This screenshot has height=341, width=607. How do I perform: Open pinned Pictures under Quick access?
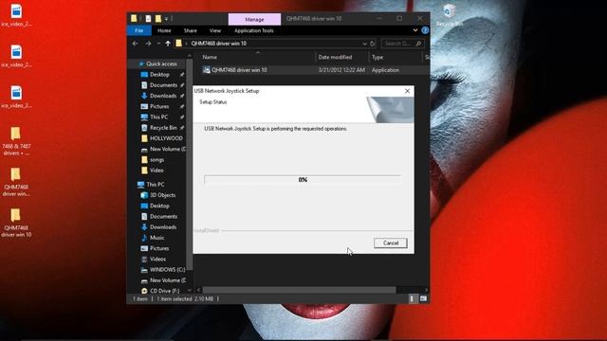point(159,106)
